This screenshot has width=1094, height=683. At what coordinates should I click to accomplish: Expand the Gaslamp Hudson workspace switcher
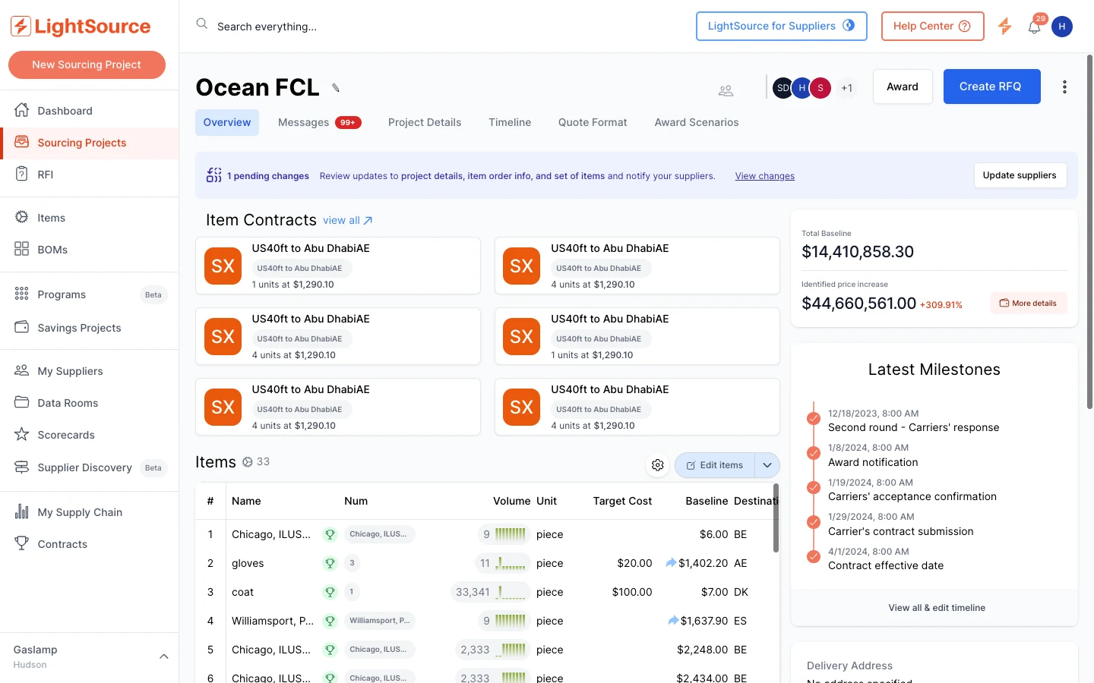[90, 656]
